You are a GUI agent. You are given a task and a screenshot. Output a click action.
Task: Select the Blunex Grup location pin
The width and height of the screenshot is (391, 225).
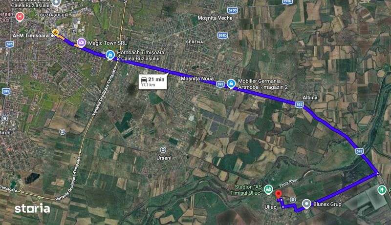[306, 204]
